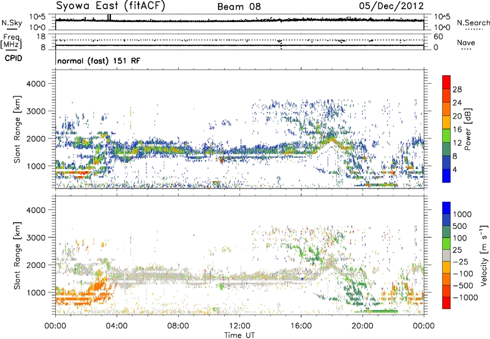
Task: Click Slant Range [km] label of power panel
Action: click(x=17, y=129)
